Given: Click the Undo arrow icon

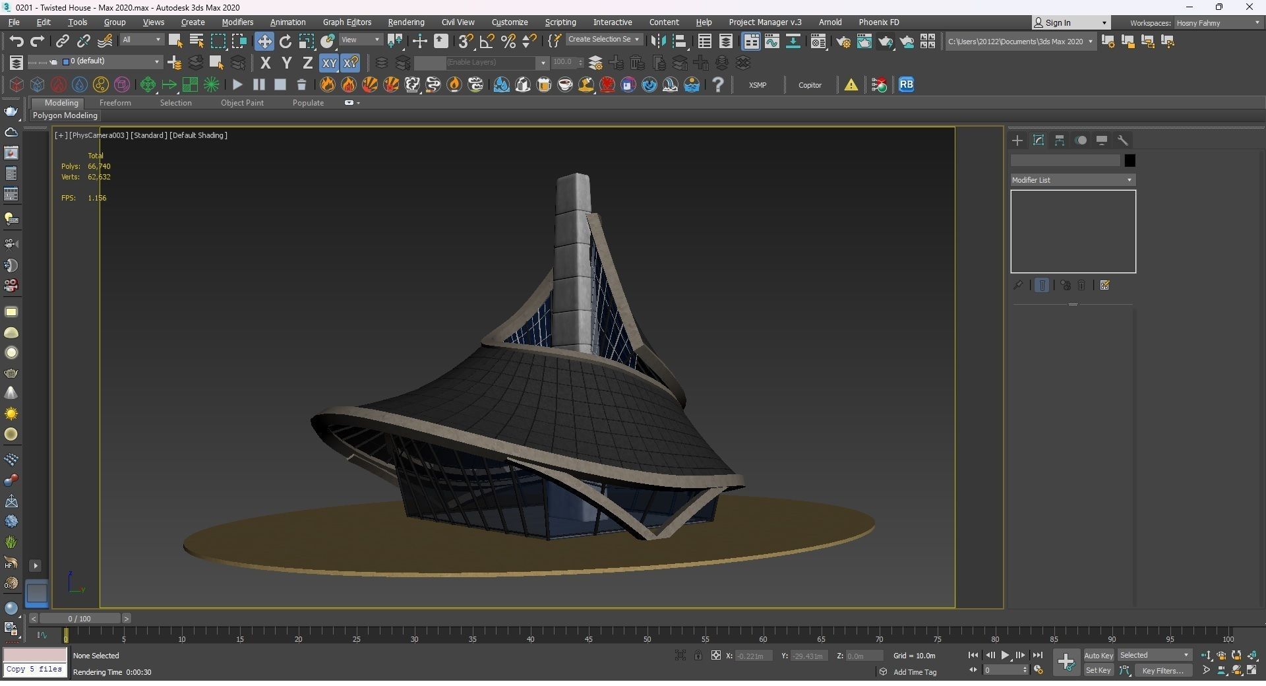Looking at the screenshot, I should click(x=16, y=41).
